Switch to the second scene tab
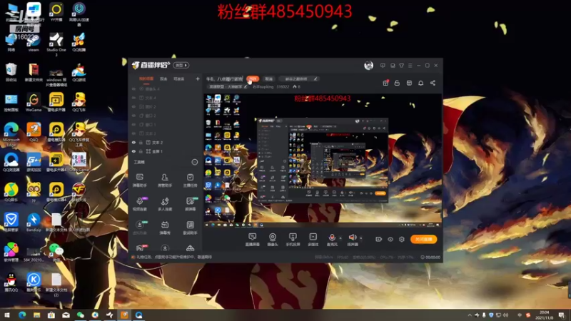571x321 pixels. [163, 79]
